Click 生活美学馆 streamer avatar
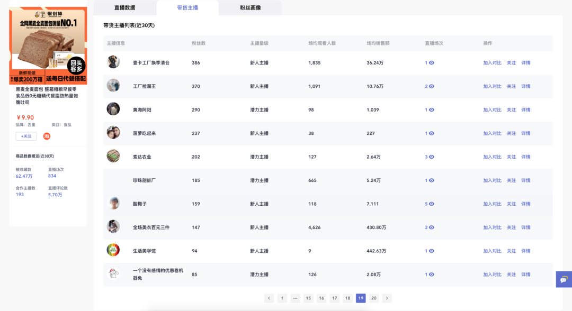 point(113,250)
